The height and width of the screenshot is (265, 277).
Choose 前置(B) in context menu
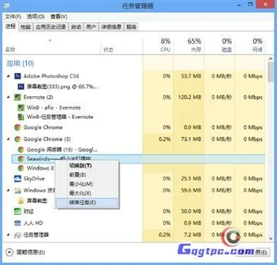pyautogui.click(x=87, y=175)
